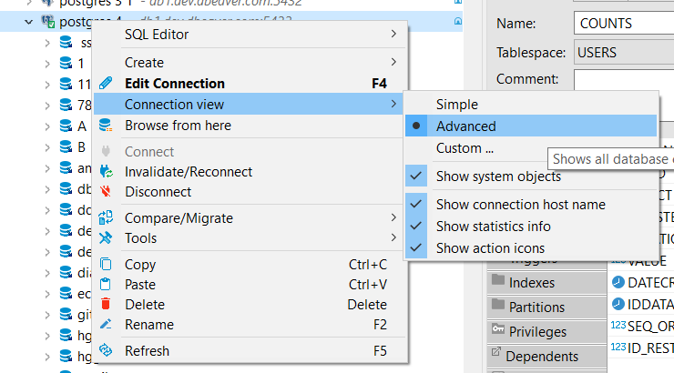Image resolution: width=674 pixels, height=373 pixels.
Task: Expand the database node labeled '1'
Action: coord(47,64)
